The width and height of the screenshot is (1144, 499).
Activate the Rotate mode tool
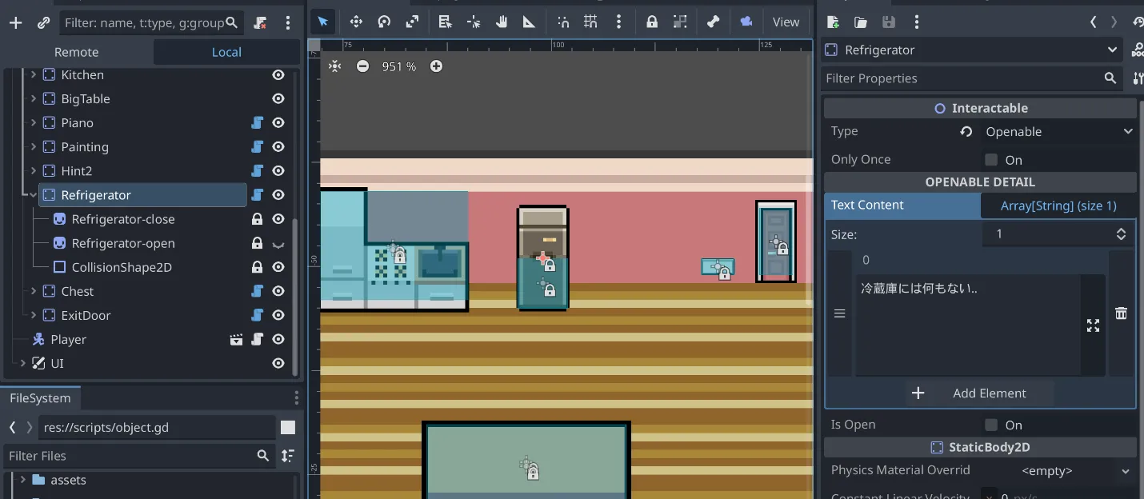pos(384,22)
